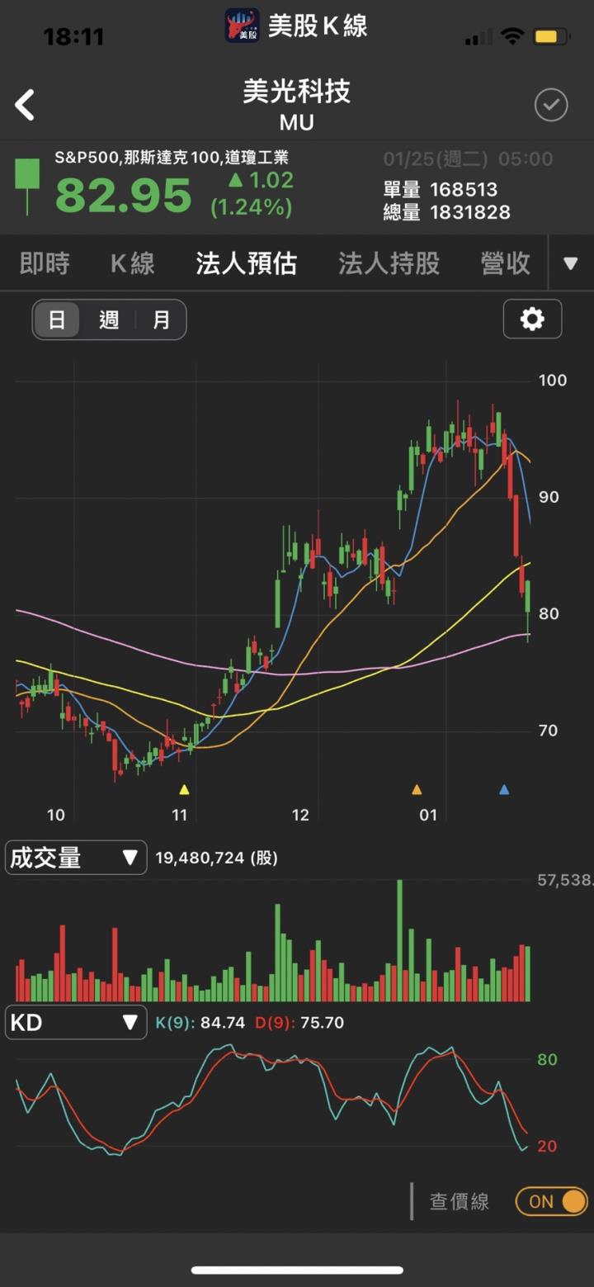The image size is (594, 1287).
Task: Switch to the 營收 tab
Action: point(506,263)
